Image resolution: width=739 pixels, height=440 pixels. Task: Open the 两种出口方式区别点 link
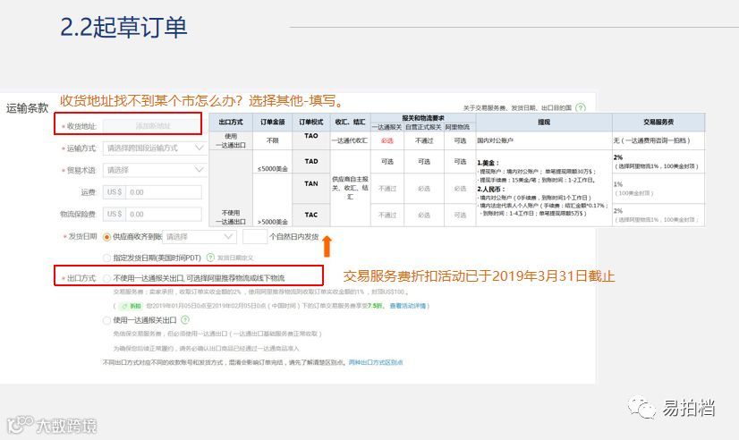(x=376, y=362)
